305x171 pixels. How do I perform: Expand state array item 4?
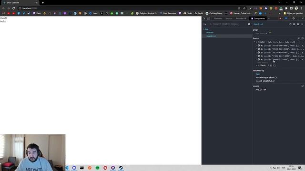pos(256,59)
